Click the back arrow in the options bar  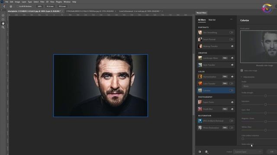tap(4, 6)
